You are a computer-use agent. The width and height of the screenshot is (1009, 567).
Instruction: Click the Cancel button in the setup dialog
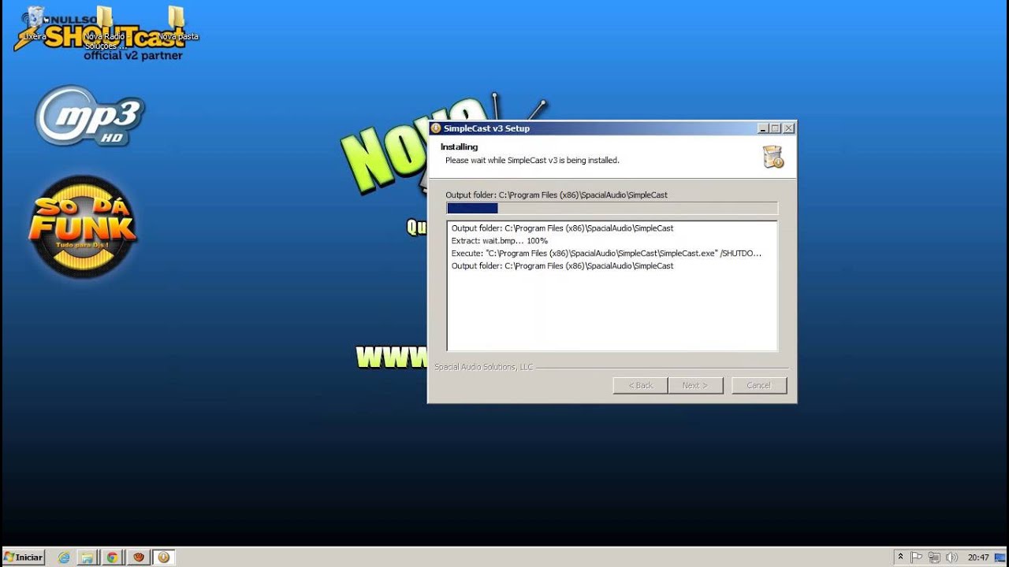[x=759, y=385]
